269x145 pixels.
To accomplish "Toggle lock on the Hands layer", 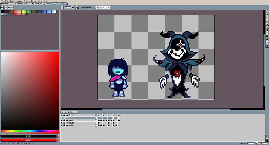I will tap(64, 123).
